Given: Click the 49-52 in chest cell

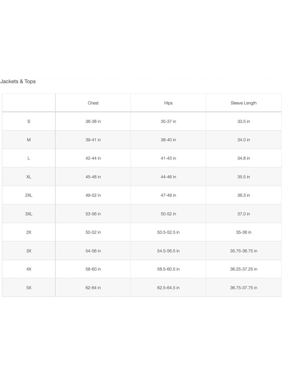Looking at the screenshot, I should pyautogui.click(x=93, y=195).
